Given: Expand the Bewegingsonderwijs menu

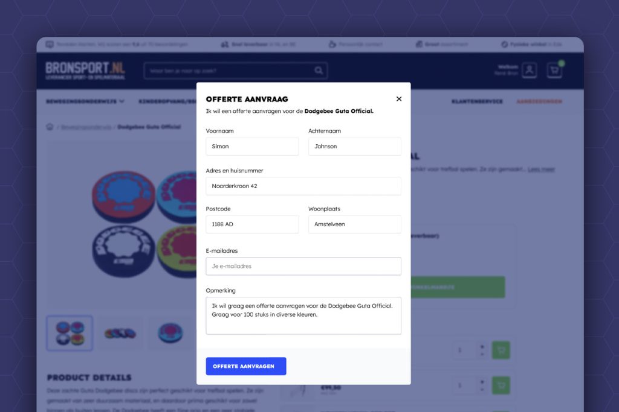Looking at the screenshot, I should point(85,101).
